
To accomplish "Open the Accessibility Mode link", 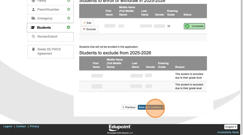I will (x=228, y=132).
